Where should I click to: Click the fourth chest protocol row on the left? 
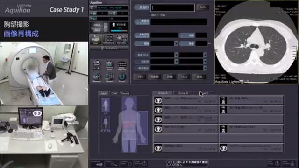186,129
